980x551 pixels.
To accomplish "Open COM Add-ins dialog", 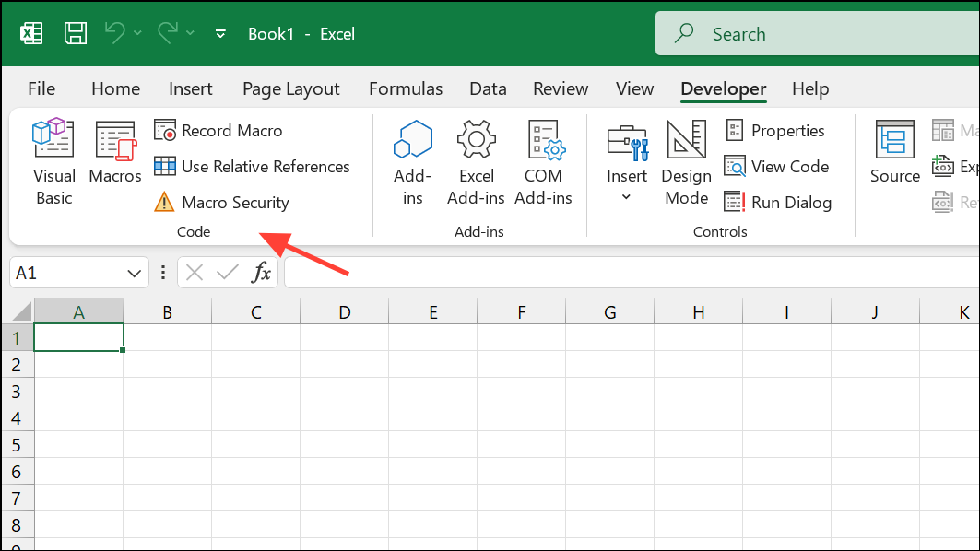I will [543, 162].
